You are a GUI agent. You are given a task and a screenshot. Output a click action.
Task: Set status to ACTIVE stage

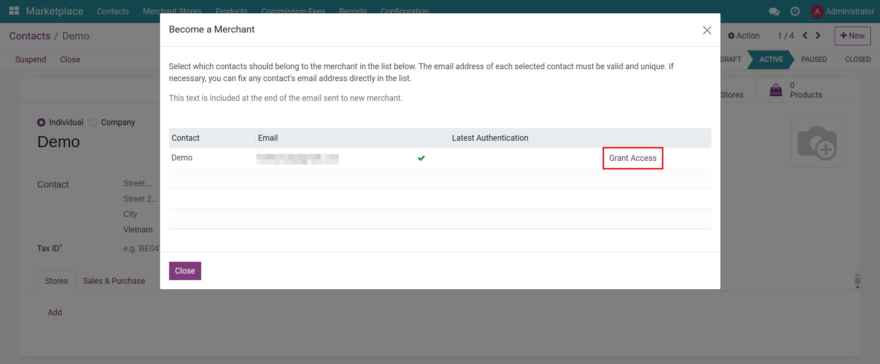(771, 60)
